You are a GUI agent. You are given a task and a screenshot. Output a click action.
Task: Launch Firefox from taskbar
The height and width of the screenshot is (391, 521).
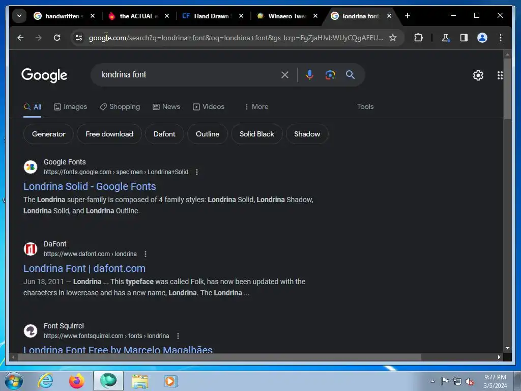[x=76, y=381]
